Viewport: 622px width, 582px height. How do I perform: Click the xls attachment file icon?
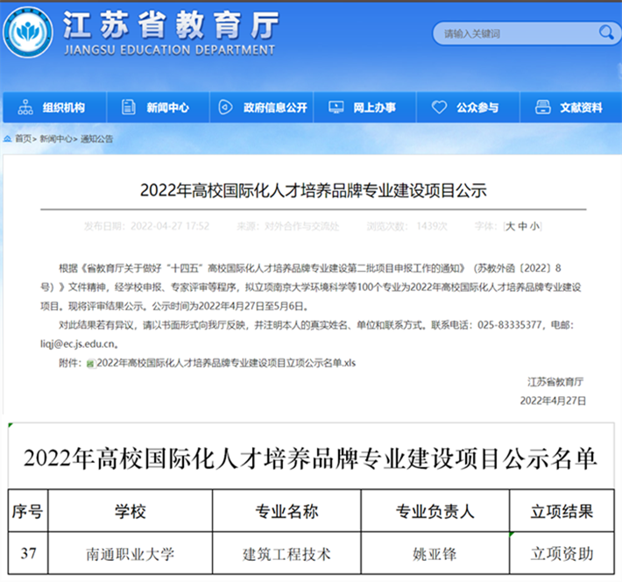(x=91, y=363)
